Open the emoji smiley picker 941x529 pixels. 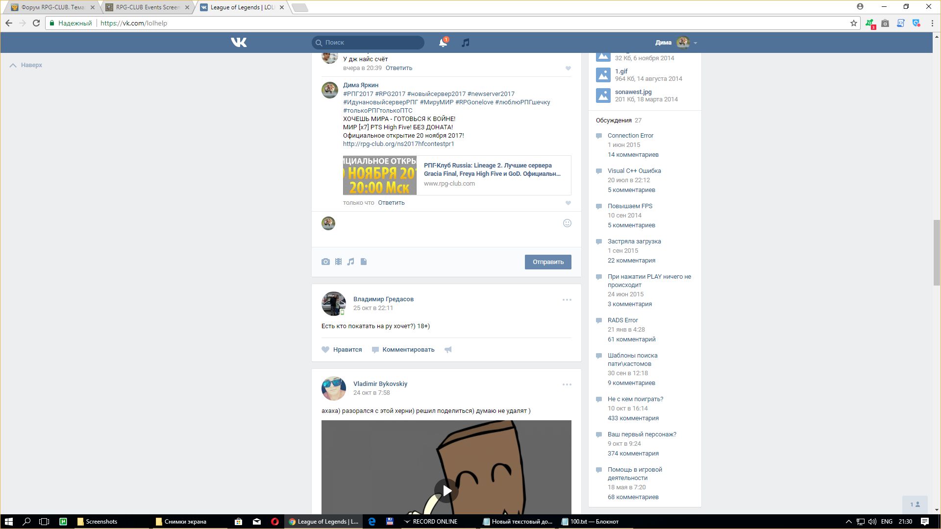(x=567, y=223)
